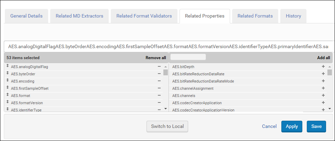Click the up arrow of available list scrollbar
The image size is (335, 141).
pos(329,67)
